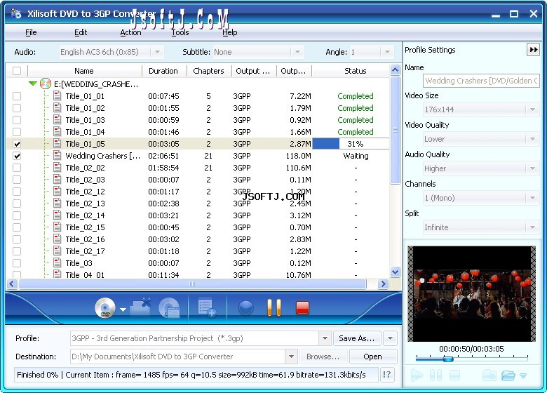Click the remove item icon in toolbar
This screenshot has width=547, height=393.
(x=140, y=307)
